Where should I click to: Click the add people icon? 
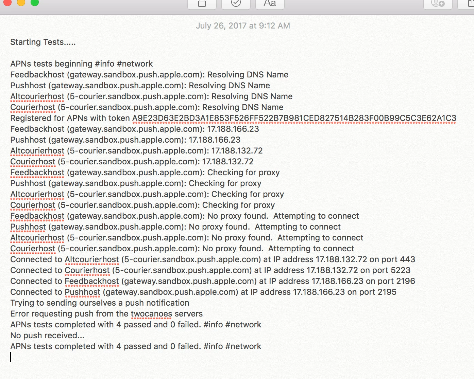[x=438, y=4]
